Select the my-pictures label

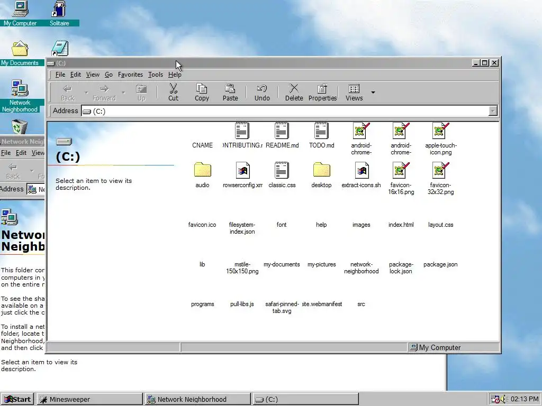click(x=321, y=264)
